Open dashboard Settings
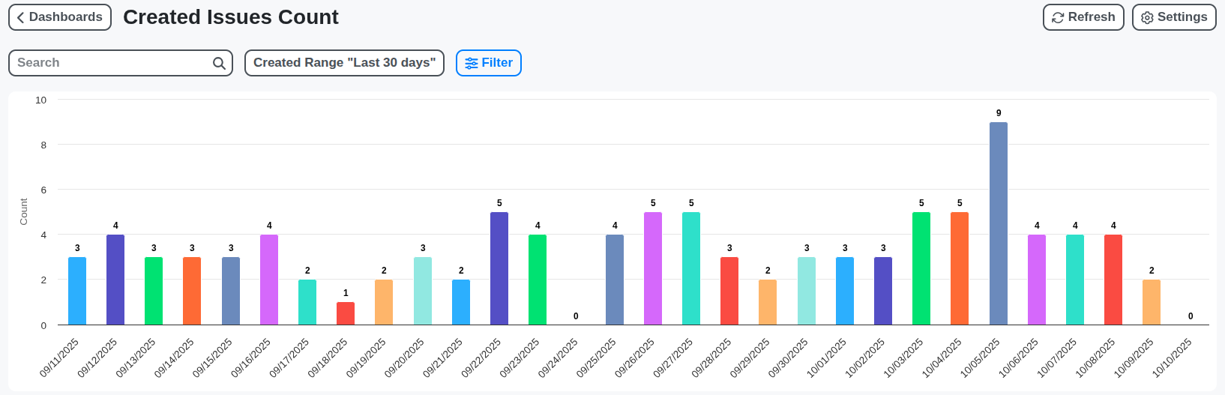Viewport: 1225px width, 395px height. [x=1174, y=17]
